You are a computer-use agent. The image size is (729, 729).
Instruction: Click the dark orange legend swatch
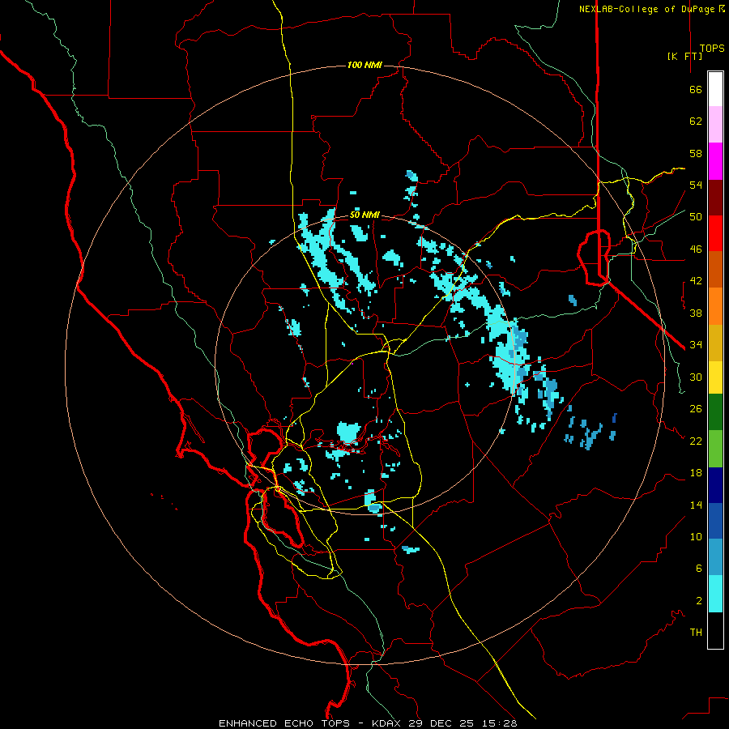tap(715, 270)
